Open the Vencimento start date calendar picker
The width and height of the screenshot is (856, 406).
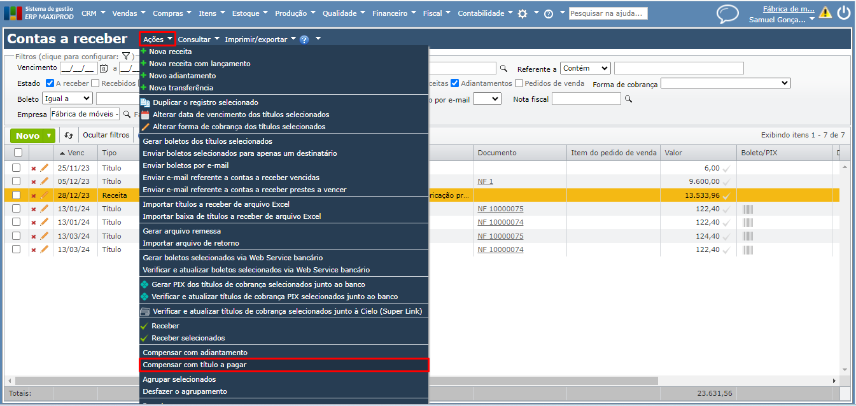104,69
